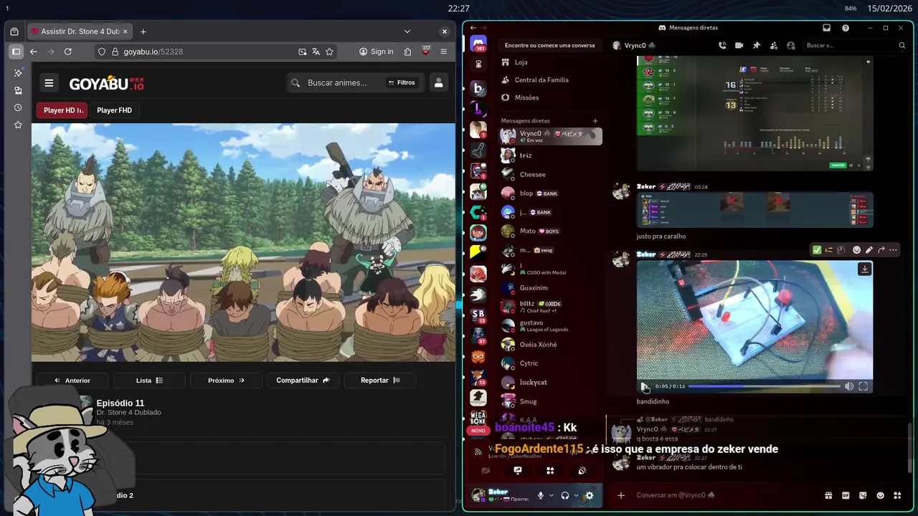The width and height of the screenshot is (918, 516).
Task: Bookmark this page with the star icon
Action: coord(329,52)
